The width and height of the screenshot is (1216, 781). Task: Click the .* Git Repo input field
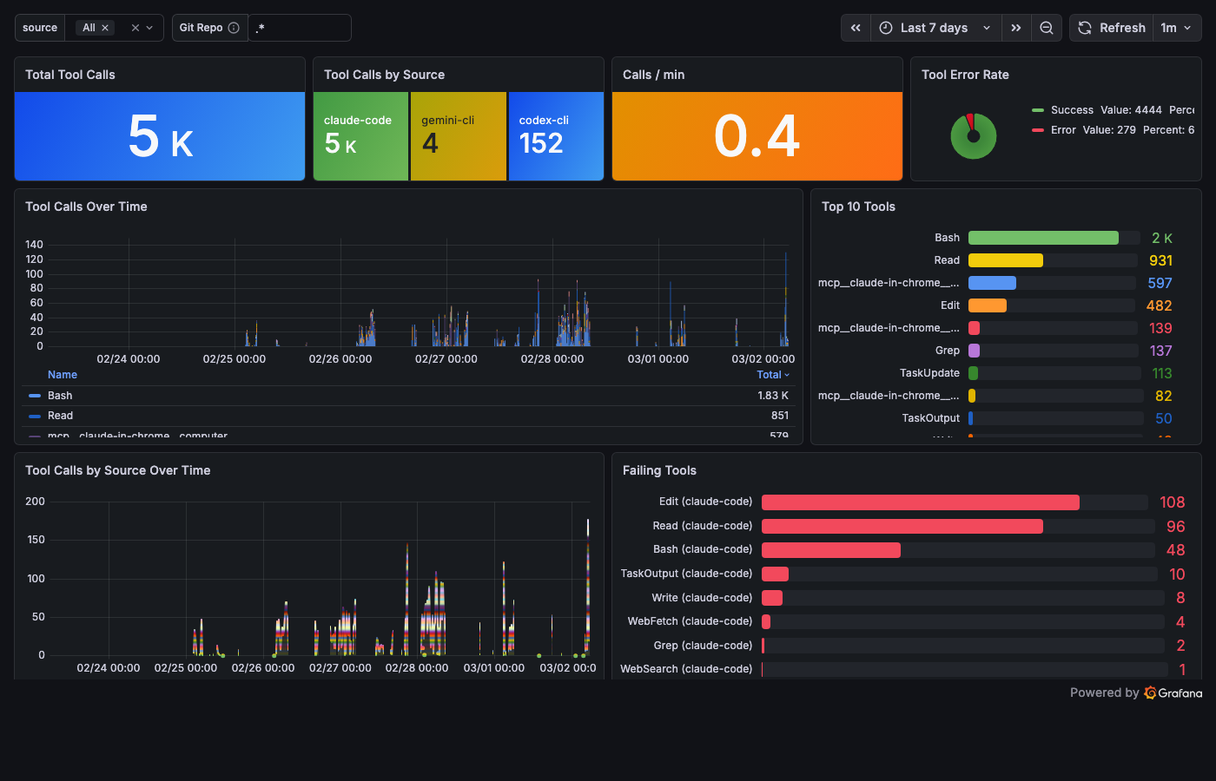click(x=300, y=27)
